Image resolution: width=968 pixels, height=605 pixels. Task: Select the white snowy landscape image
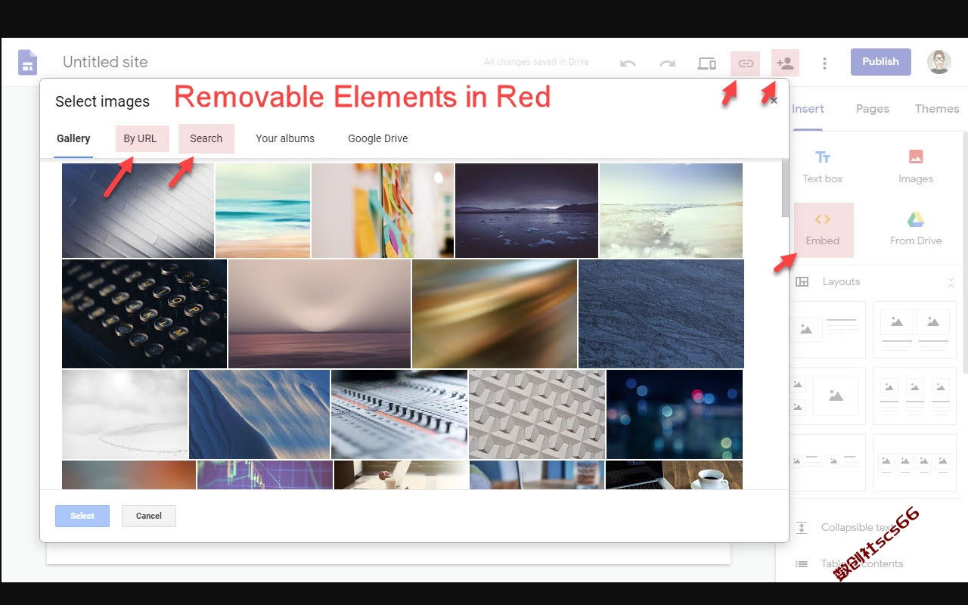(x=125, y=414)
